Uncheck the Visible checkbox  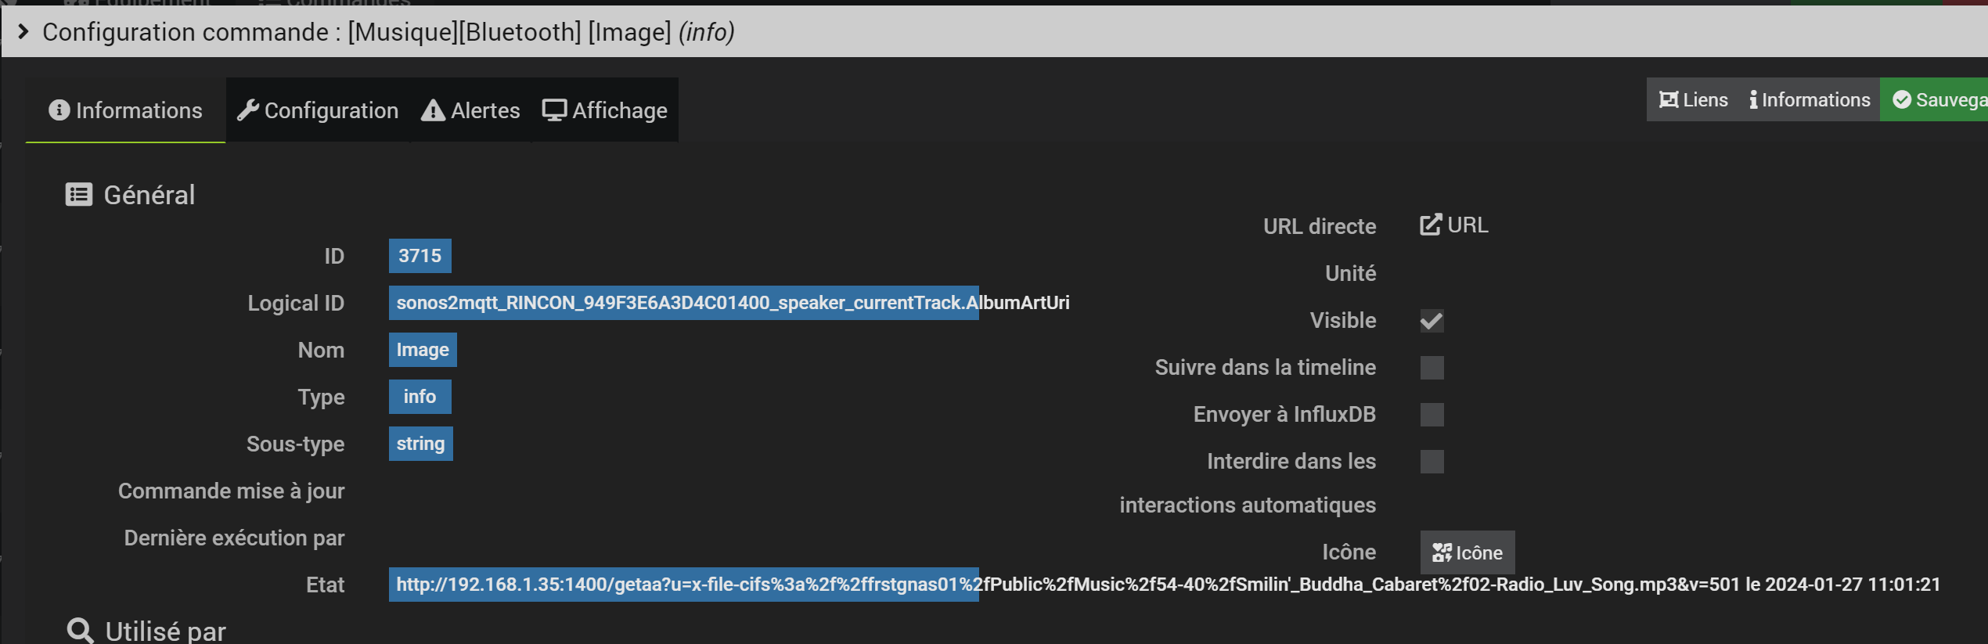[x=1432, y=321]
